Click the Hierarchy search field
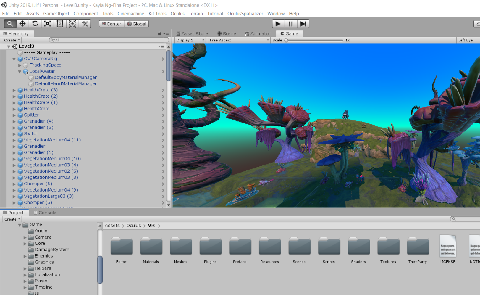The height and width of the screenshot is (296, 480). point(109,40)
